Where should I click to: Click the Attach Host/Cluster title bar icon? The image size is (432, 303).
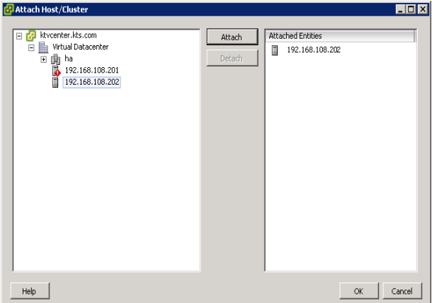(x=8, y=8)
